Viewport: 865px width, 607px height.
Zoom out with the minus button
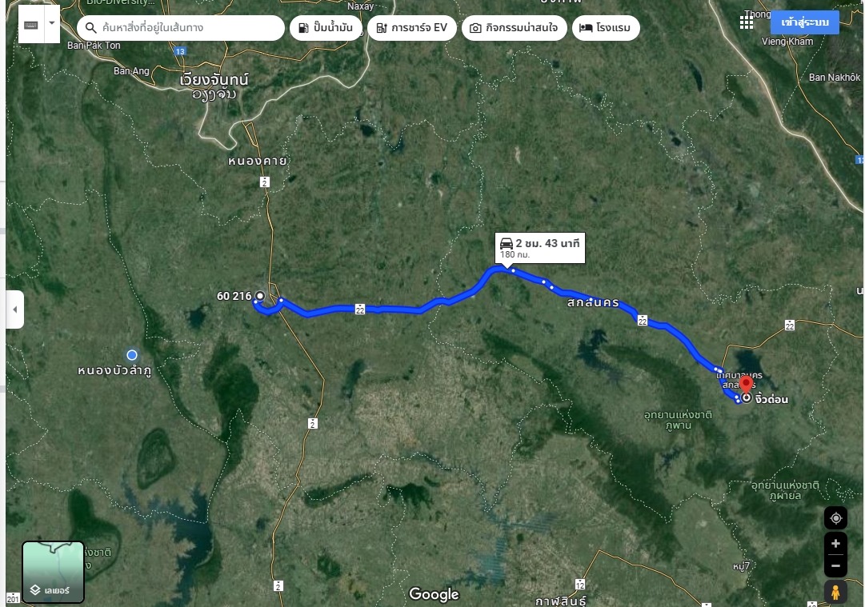(x=835, y=565)
